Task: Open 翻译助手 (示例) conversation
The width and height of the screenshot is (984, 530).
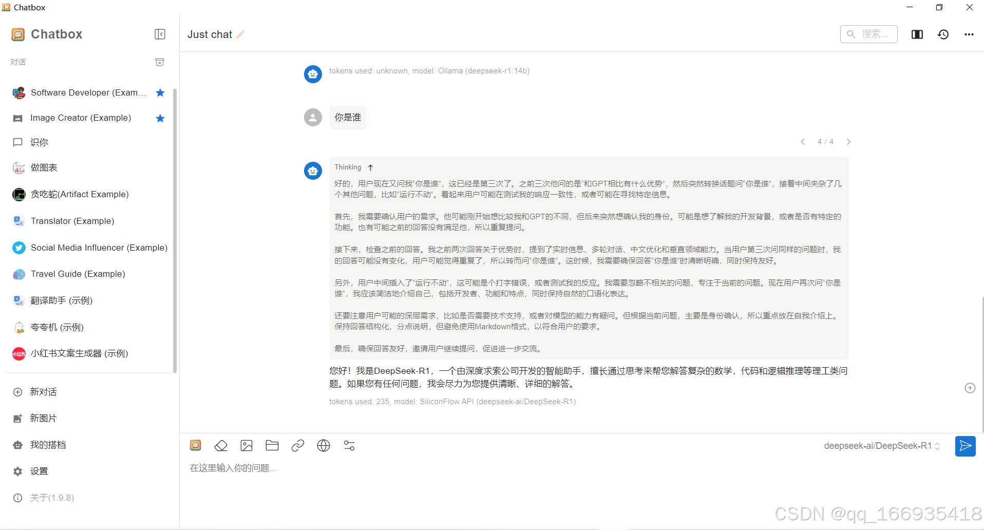Action: [88, 300]
